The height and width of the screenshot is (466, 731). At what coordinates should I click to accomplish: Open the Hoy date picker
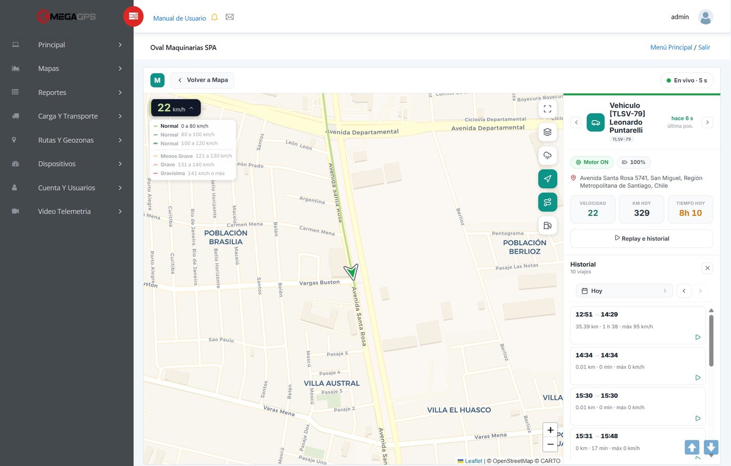(624, 291)
